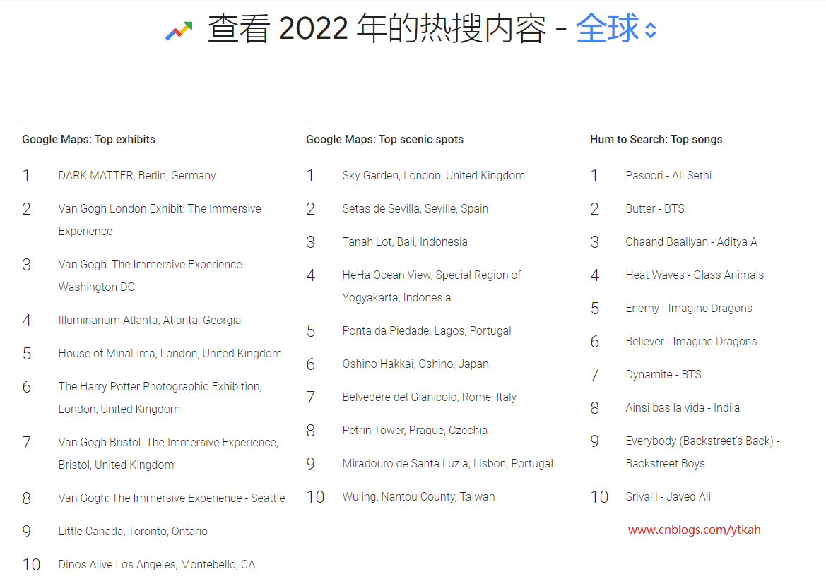Open Everybody (Backstreet's Back) - Backstreet Boys
The width and height of the screenshot is (826, 586).
(x=703, y=452)
